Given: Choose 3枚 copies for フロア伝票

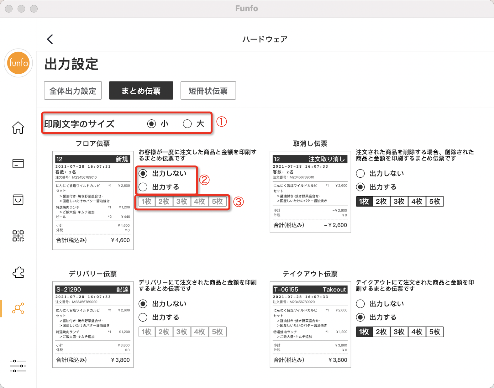Looking at the screenshot, I should (182, 201).
